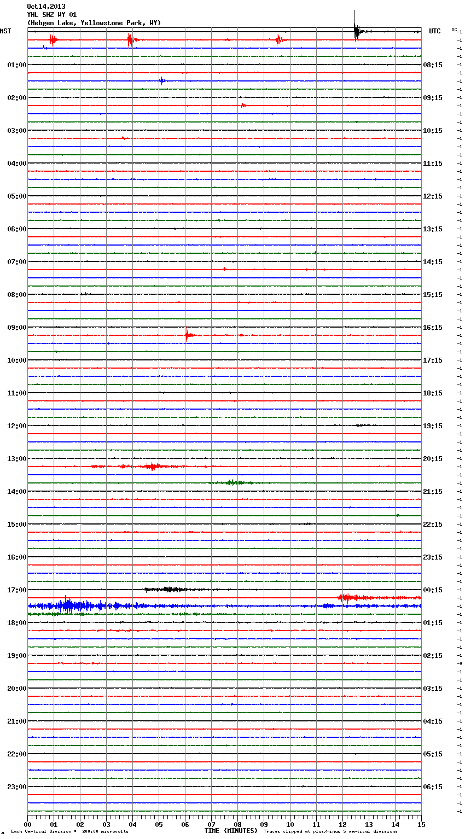This screenshot has height=839, width=465.
Task: Click the noisy blue burst on the 17:30 trace
Action: 68,605
